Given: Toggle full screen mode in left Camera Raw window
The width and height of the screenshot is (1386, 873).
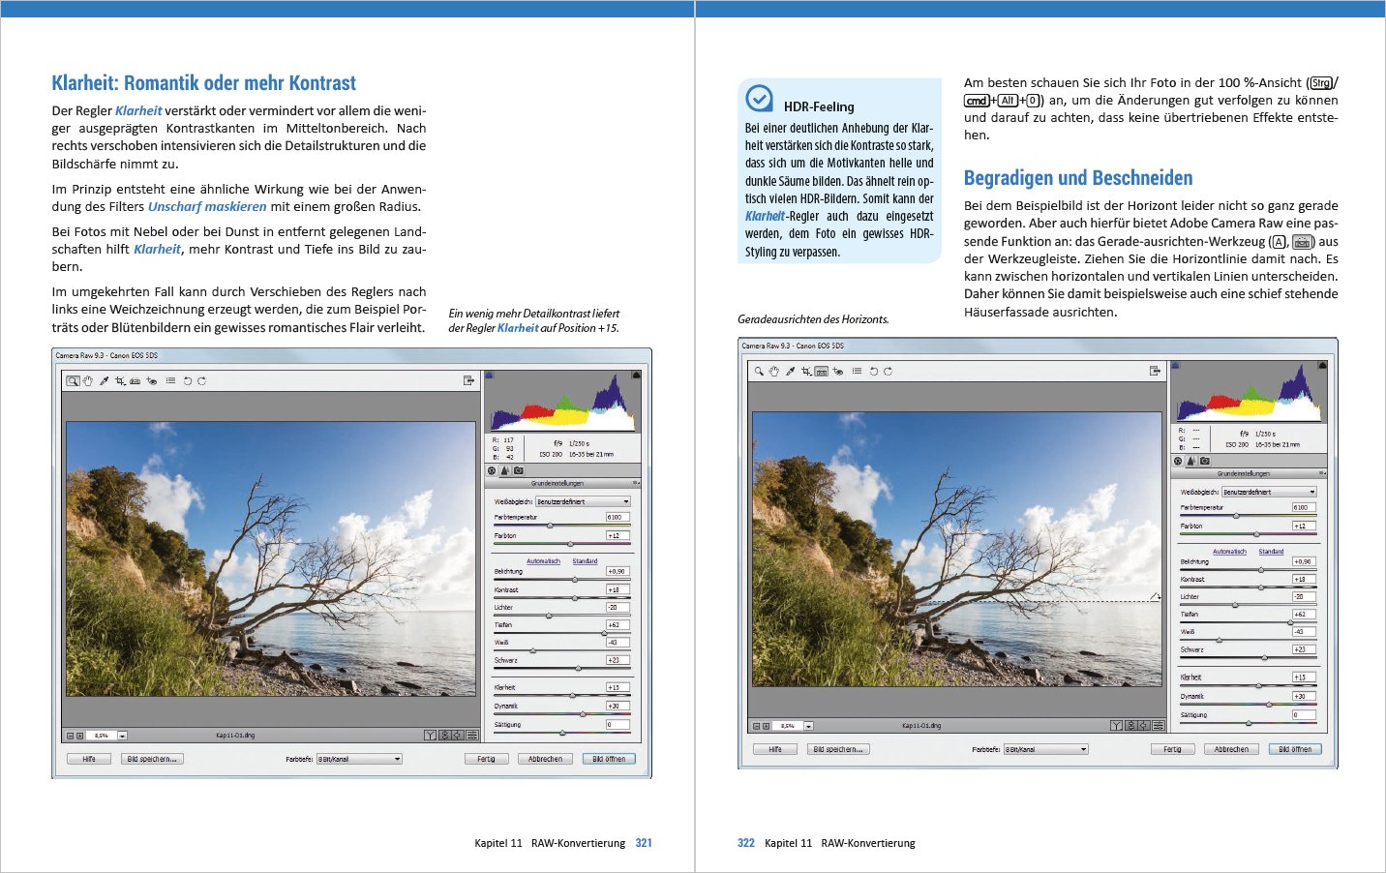Looking at the screenshot, I should 468,381.
